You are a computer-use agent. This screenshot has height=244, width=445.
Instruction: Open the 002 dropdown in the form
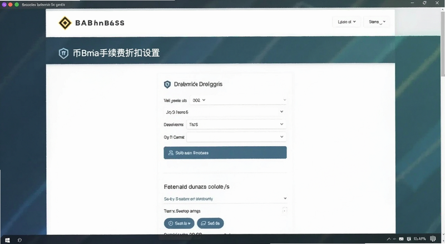click(x=199, y=100)
